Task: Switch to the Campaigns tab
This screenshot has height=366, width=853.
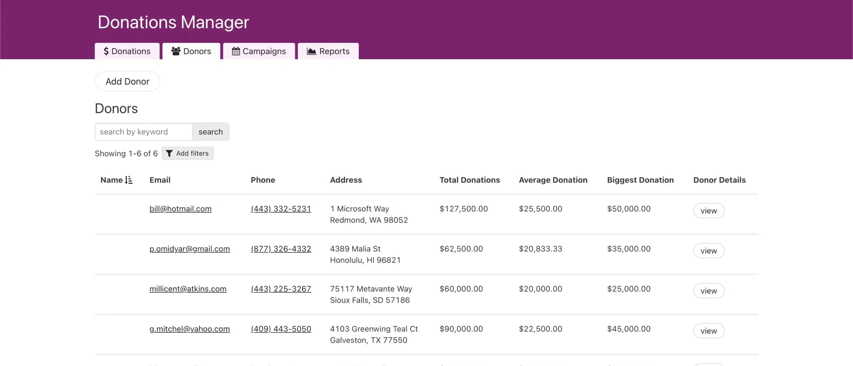Action: pos(259,51)
